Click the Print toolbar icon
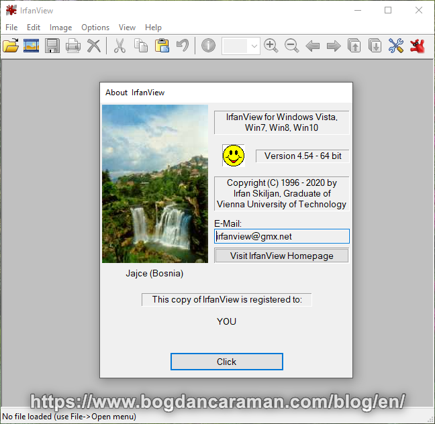Screen dimensions: 435x424 tap(73, 46)
